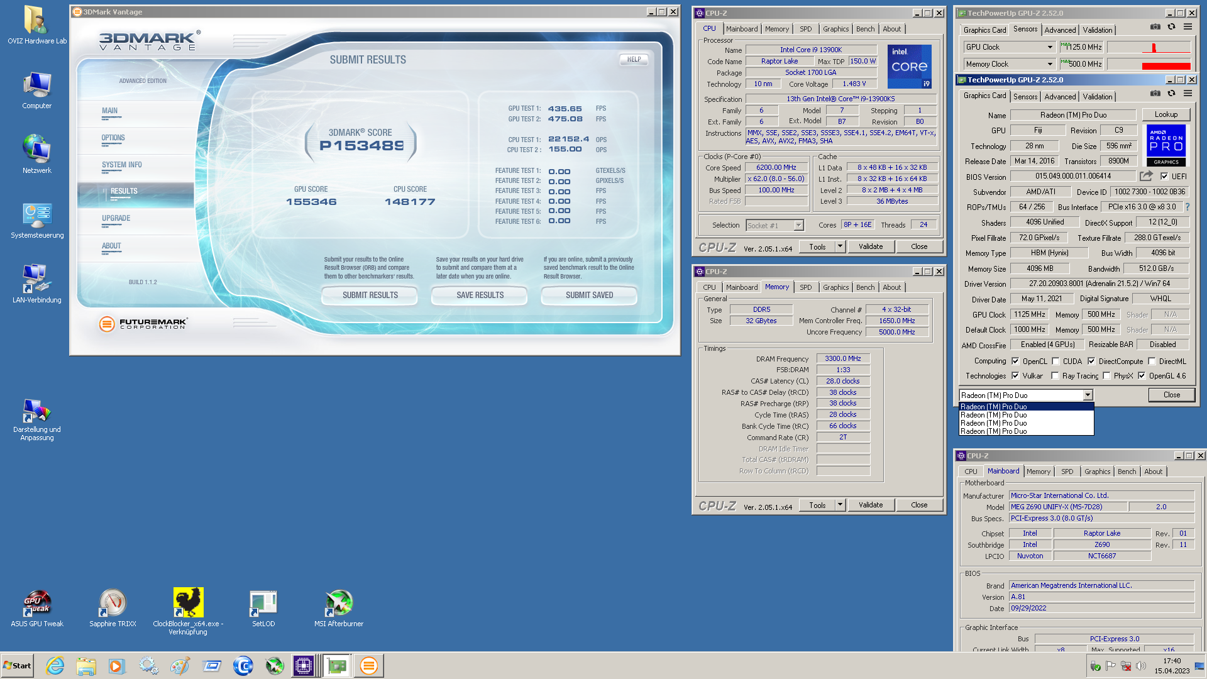Select the Darstellung und Anpassung desktop icon
1207x679 pixels.
coord(37,420)
